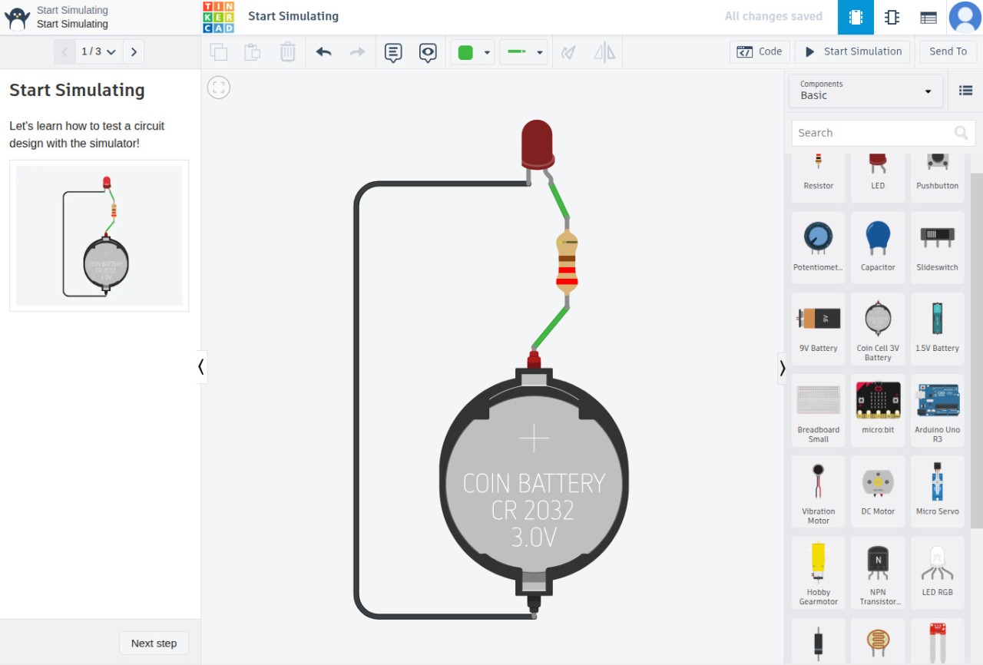Image resolution: width=983 pixels, height=665 pixels.
Task: Select the DC Motor component
Action: 878,491
